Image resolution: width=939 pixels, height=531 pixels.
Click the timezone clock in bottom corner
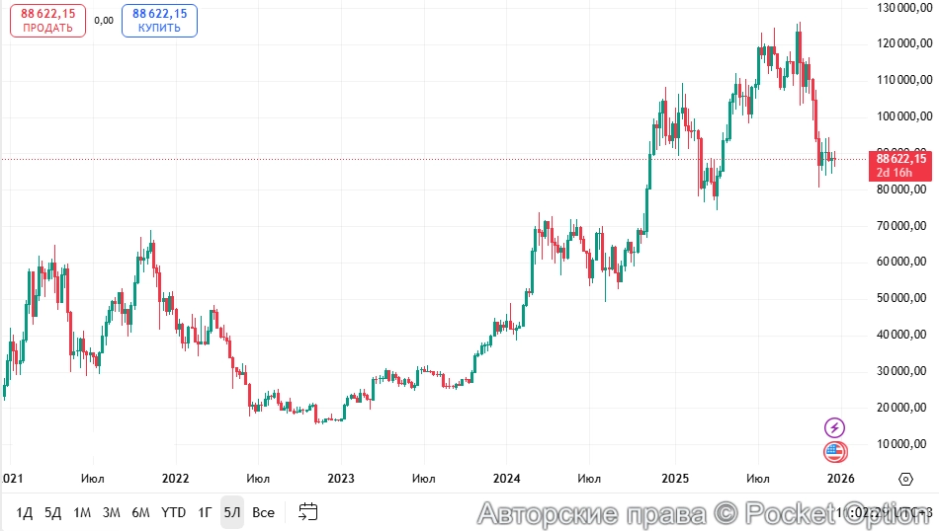click(885, 512)
